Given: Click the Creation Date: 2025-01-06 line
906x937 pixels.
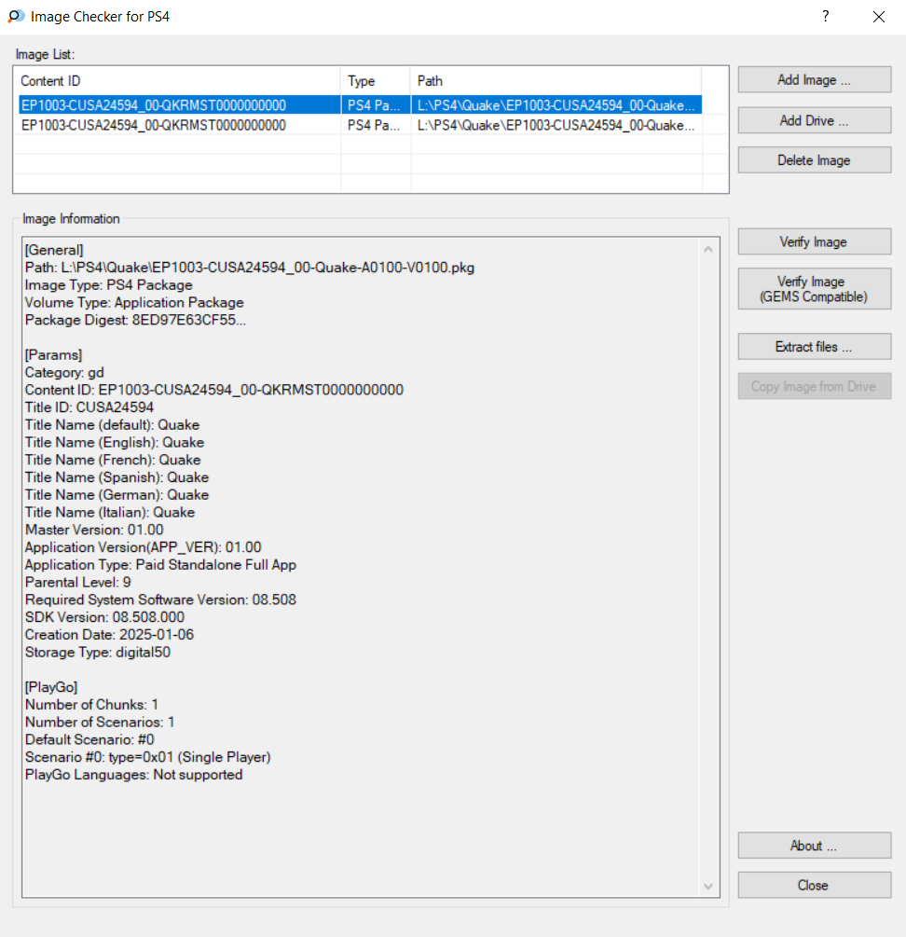Looking at the screenshot, I should click(110, 635).
